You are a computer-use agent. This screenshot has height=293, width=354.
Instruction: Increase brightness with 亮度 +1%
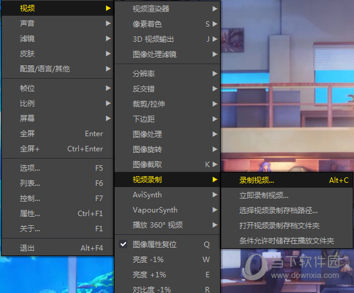[167, 274]
